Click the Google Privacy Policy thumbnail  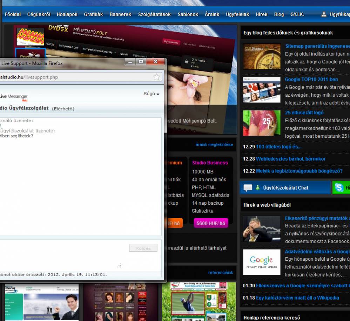pos(262,262)
